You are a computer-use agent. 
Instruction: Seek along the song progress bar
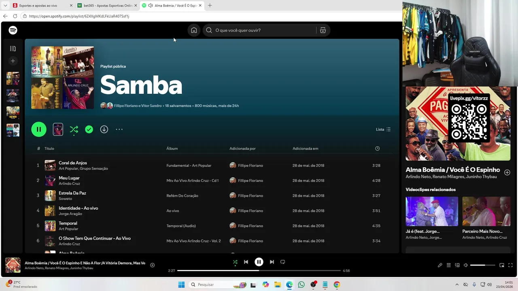[259, 271]
